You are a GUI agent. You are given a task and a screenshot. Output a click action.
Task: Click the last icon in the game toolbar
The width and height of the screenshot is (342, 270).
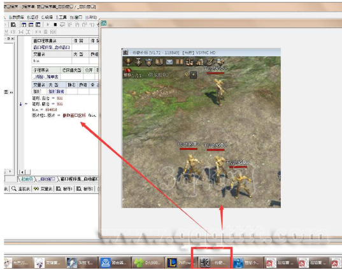pos(220,62)
